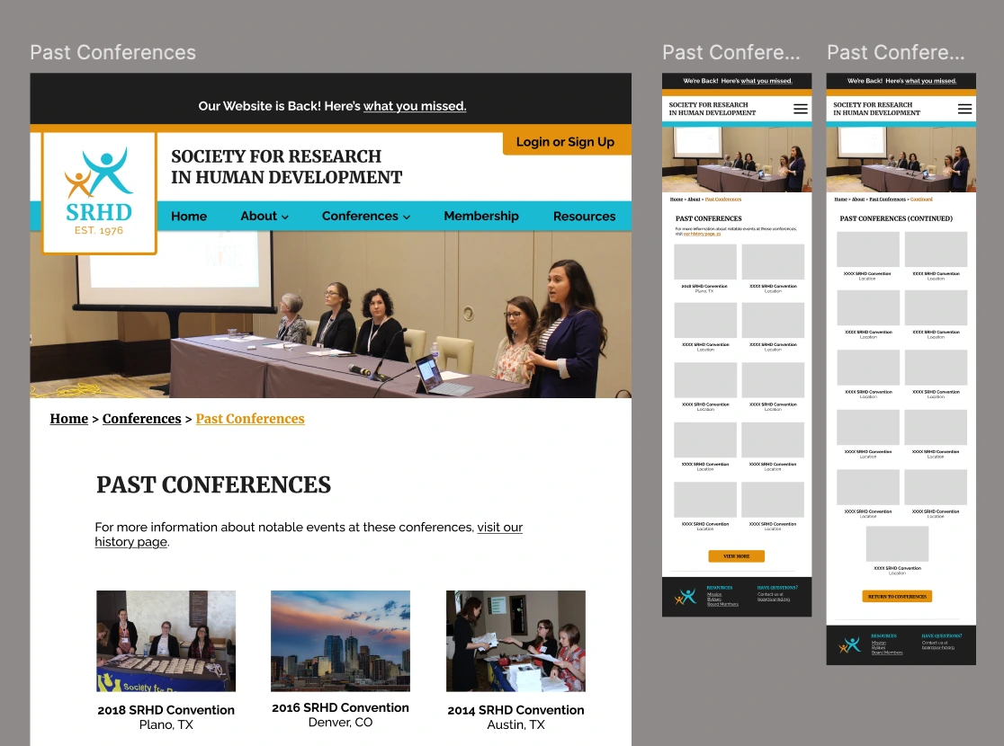
Task: Click the "Denver, CO" location caption
Action: pyautogui.click(x=341, y=723)
